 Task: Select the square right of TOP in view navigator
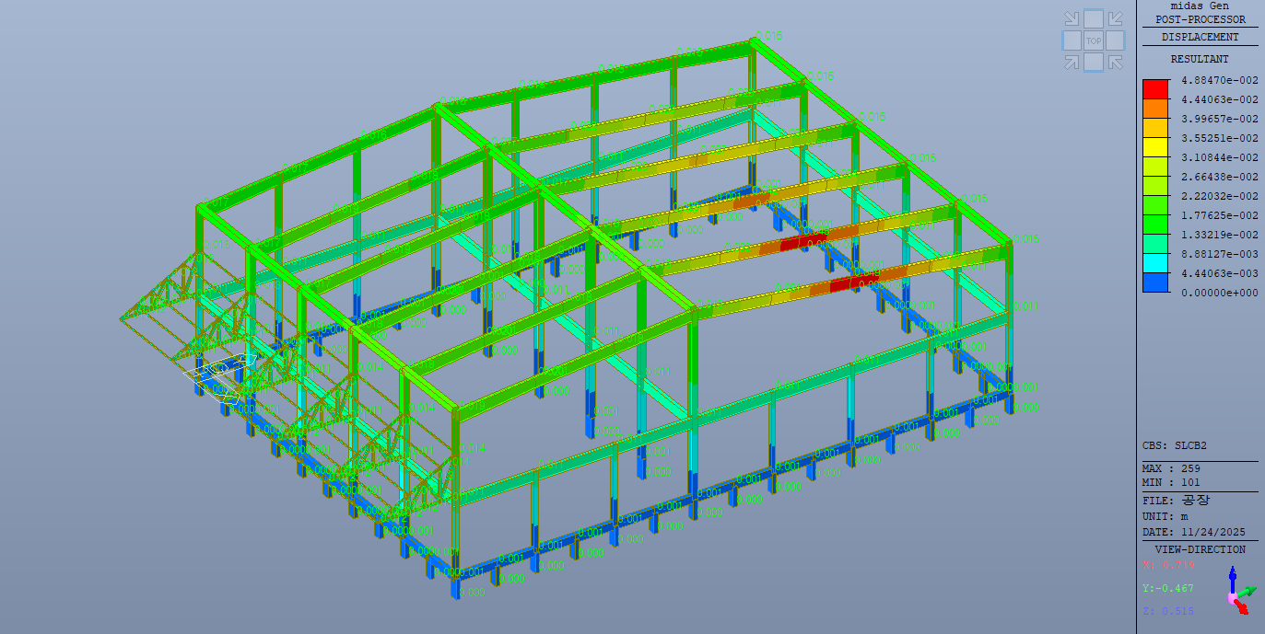tap(1115, 40)
